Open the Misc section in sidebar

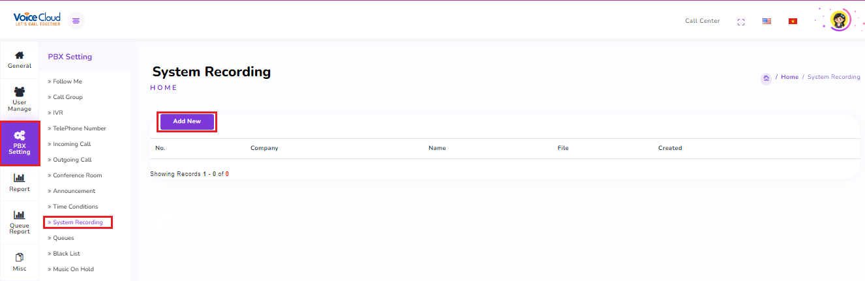tap(20, 262)
